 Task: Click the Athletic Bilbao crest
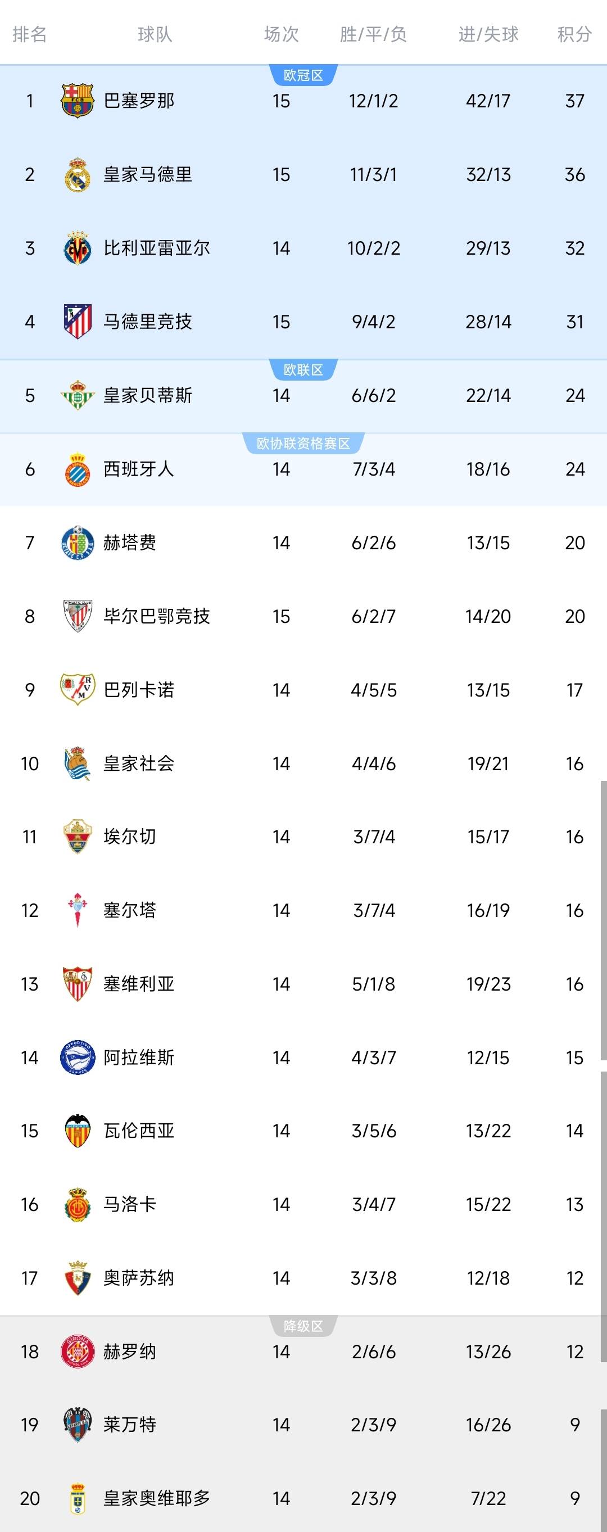coord(78,616)
